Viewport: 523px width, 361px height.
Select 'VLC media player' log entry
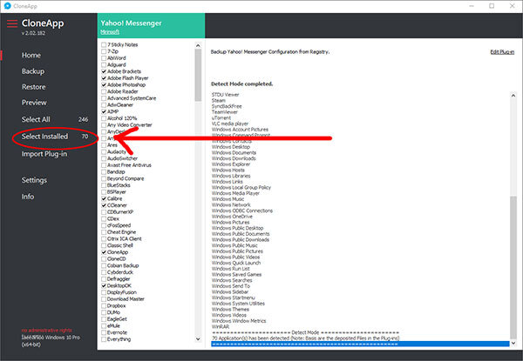click(230, 124)
